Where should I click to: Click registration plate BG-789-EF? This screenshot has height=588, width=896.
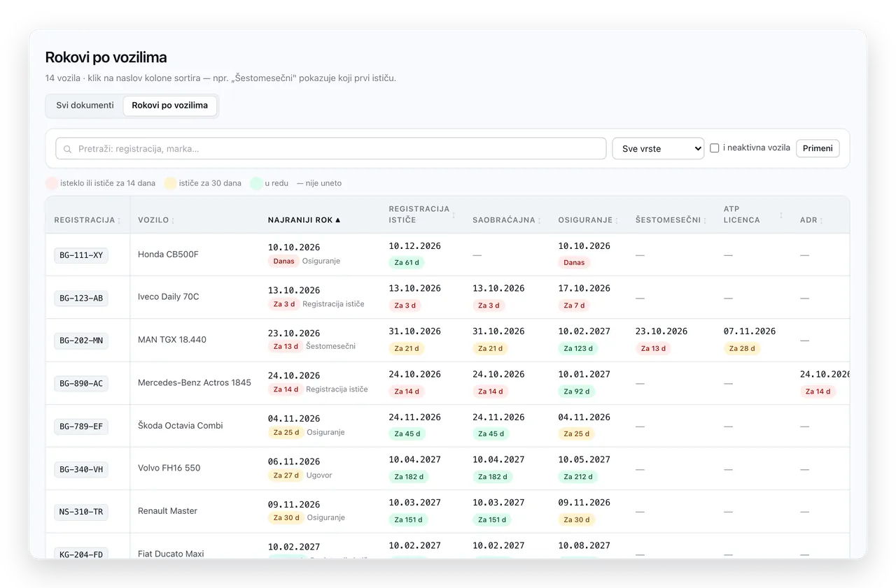81,426
